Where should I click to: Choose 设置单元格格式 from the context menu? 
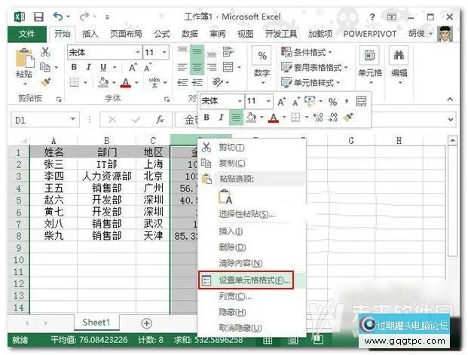pos(245,280)
